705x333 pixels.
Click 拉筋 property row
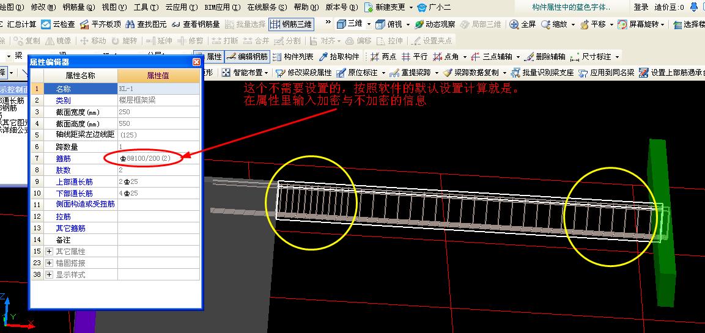[115, 217]
